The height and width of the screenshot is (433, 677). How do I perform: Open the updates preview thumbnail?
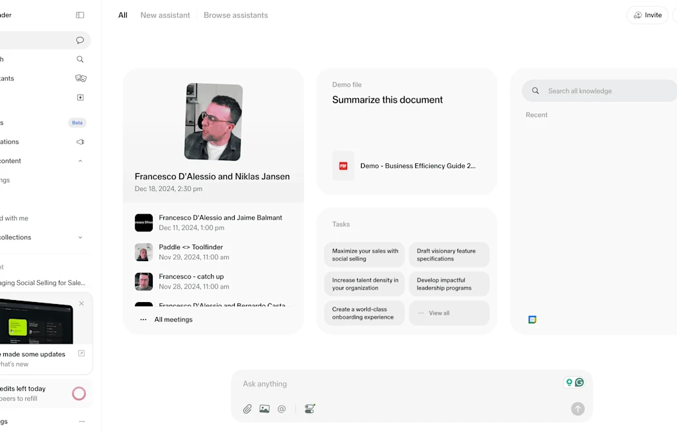coord(37,322)
